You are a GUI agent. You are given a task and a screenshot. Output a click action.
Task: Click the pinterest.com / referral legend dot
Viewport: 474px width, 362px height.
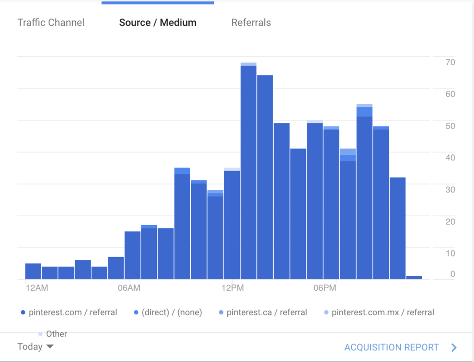pos(22,312)
